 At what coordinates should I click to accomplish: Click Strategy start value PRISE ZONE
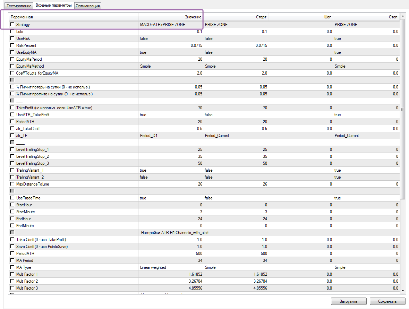point(236,25)
